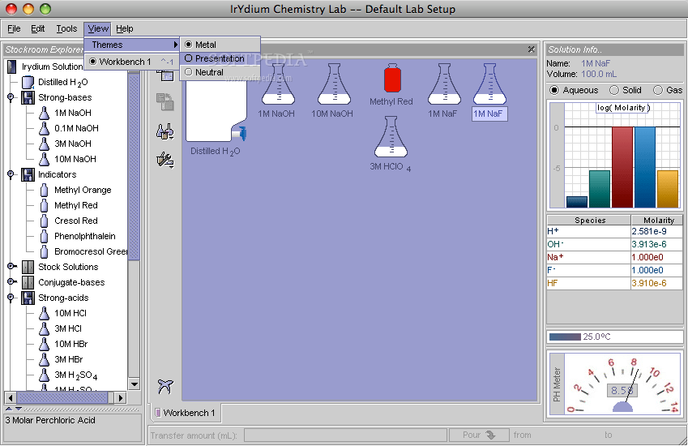Collapse the Indicators tree node
The width and height of the screenshot is (688, 446).
(11, 174)
